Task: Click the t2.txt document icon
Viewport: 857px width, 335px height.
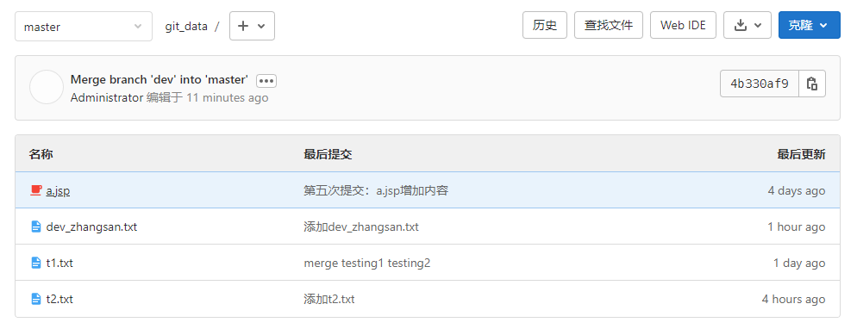Action: (36, 299)
